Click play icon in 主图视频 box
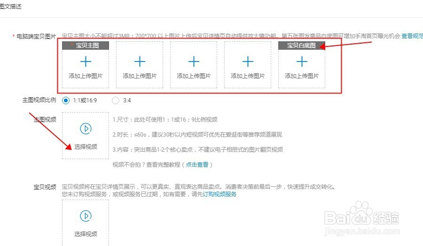 pos(86,129)
